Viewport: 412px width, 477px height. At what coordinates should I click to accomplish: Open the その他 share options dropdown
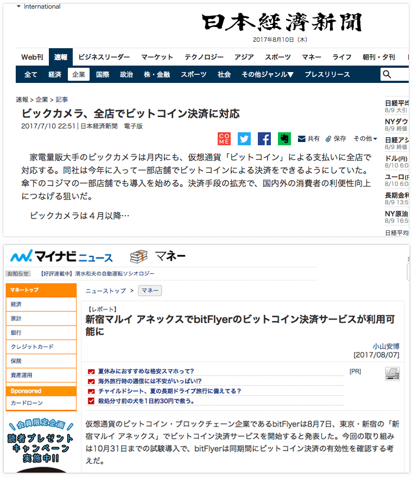point(365,139)
